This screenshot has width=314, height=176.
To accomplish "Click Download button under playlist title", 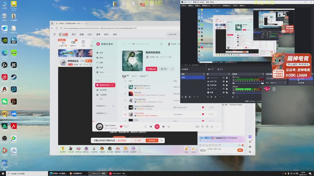I will pos(164,69).
